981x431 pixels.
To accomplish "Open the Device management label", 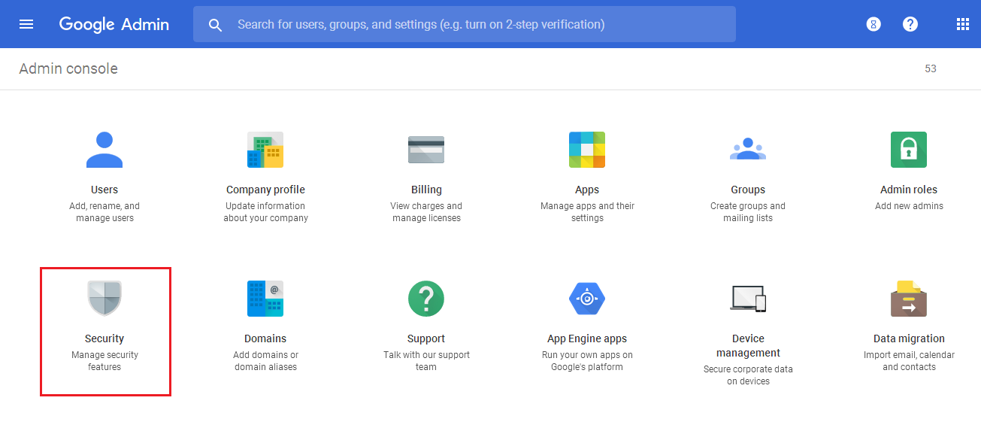I will (748, 345).
